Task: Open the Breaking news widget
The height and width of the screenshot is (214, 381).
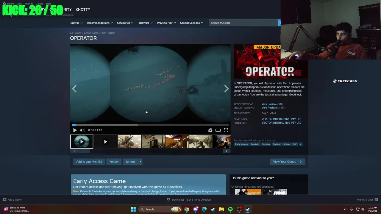Action: pyautogui.click(x=17, y=209)
